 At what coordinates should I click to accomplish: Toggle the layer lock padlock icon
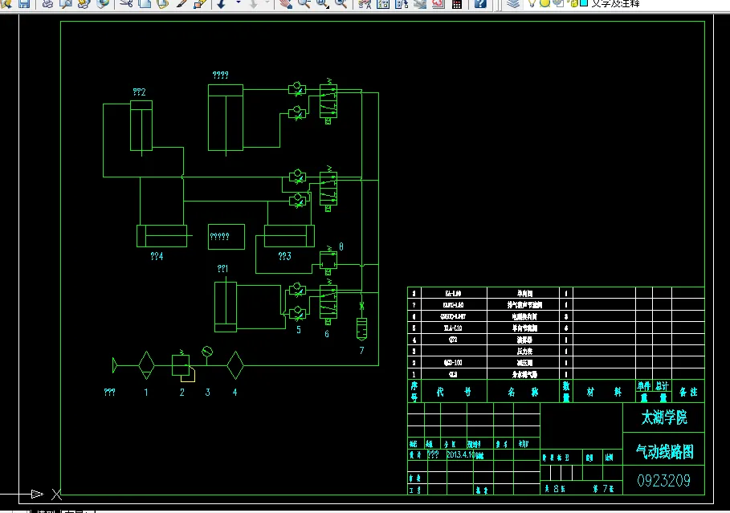click(x=573, y=4)
